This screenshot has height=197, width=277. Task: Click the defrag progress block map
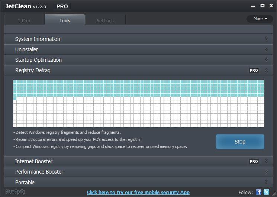139,103
